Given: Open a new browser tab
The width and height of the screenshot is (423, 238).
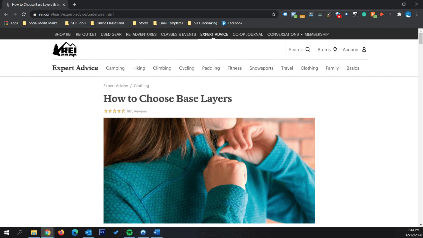Looking at the screenshot, I should tap(74, 5).
